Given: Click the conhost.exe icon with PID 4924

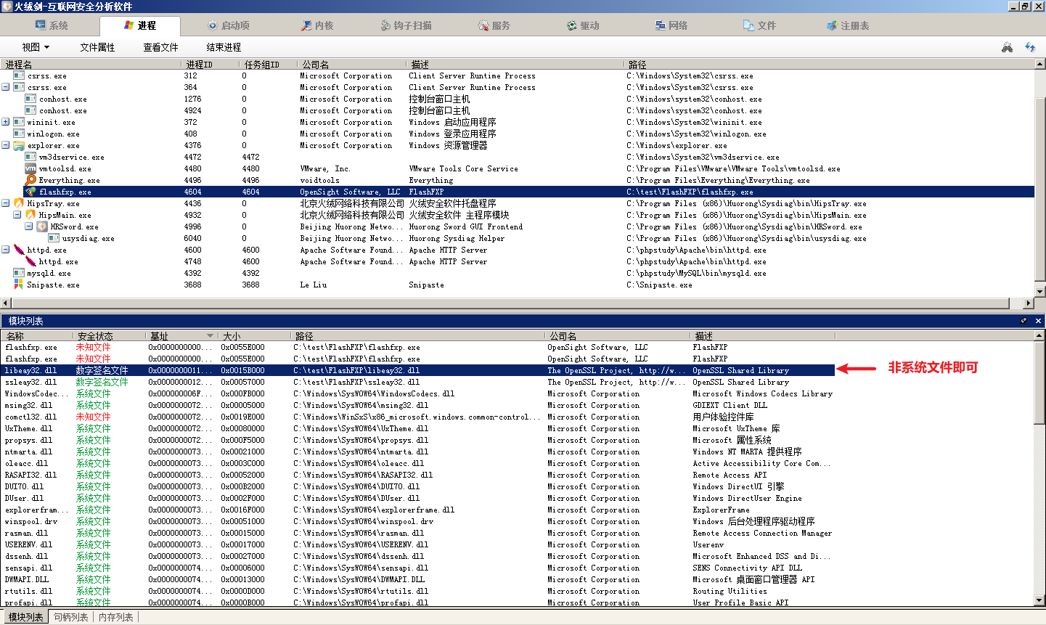Looking at the screenshot, I should 30,110.
